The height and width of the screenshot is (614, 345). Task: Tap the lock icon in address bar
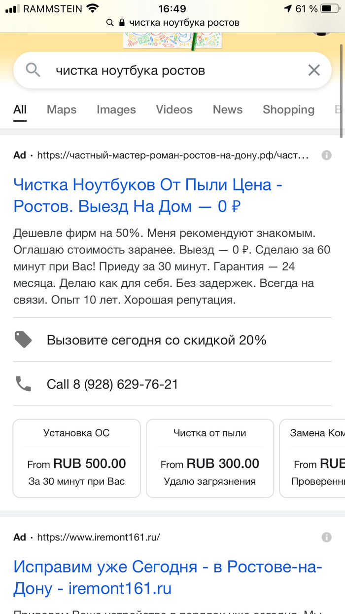click(123, 23)
